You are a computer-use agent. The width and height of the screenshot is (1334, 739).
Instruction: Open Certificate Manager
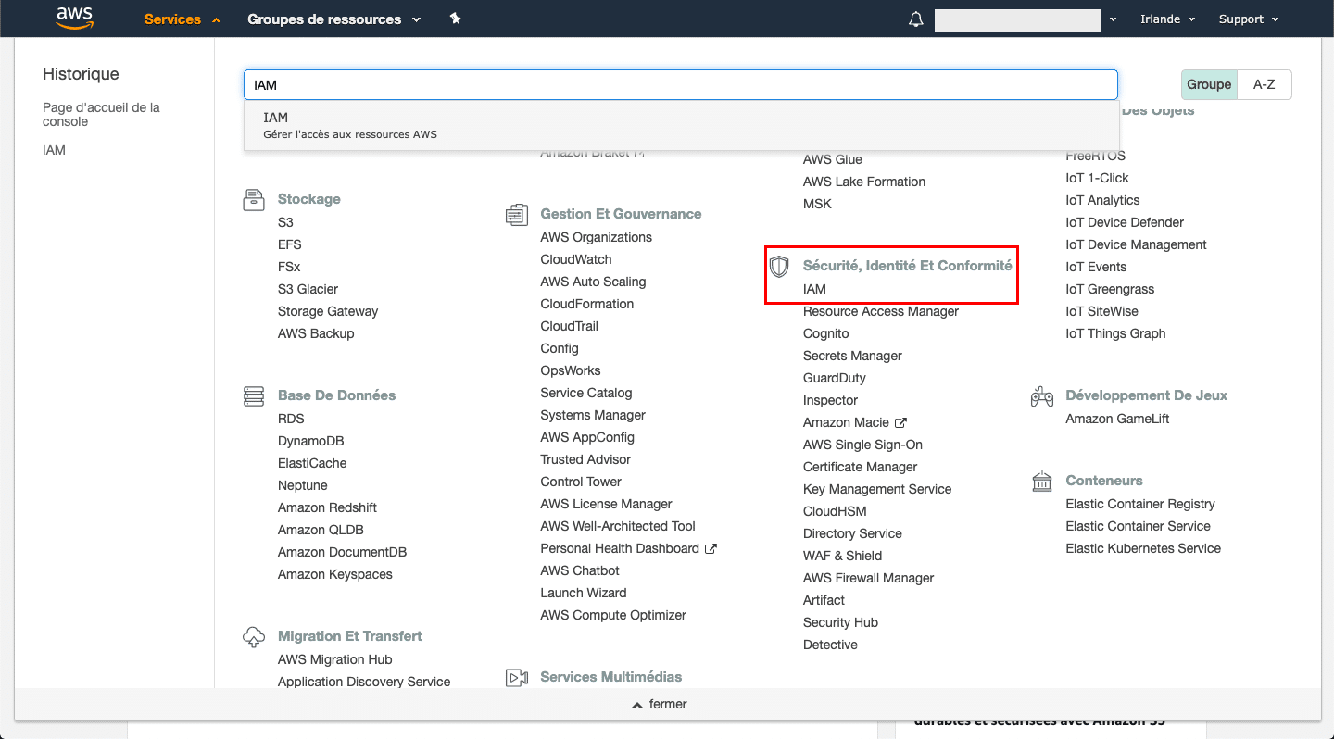[x=860, y=467]
